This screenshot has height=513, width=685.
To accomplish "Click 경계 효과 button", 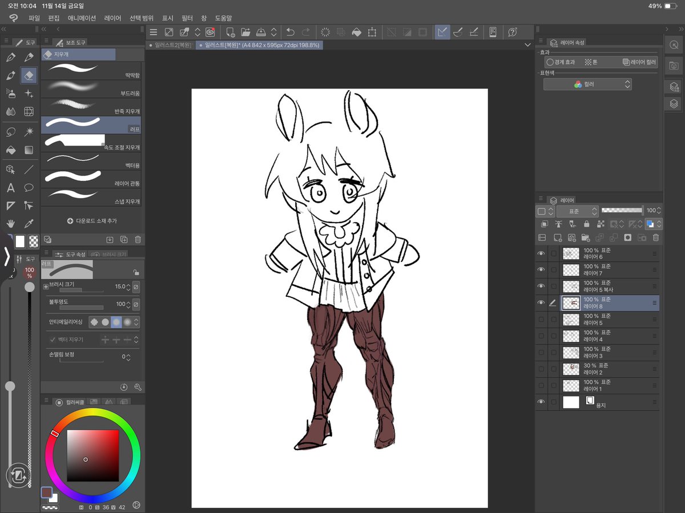I will [x=561, y=62].
